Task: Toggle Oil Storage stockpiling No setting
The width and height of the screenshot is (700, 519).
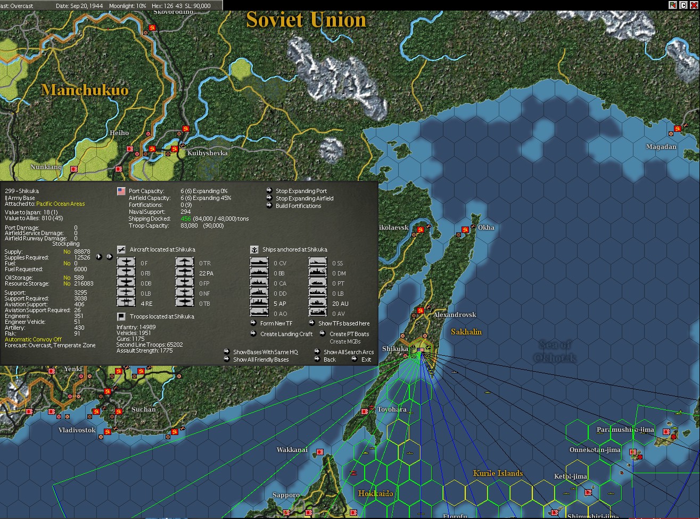Action: click(67, 278)
